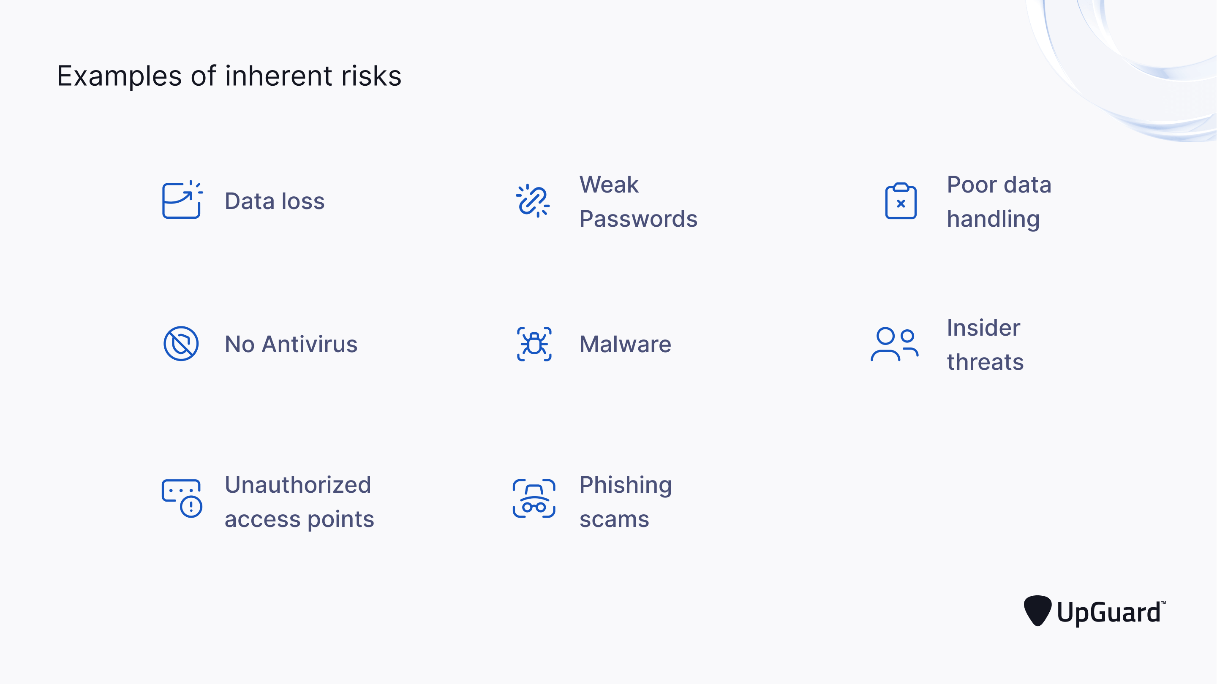Click the "Data loss" label

pos(275,201)
